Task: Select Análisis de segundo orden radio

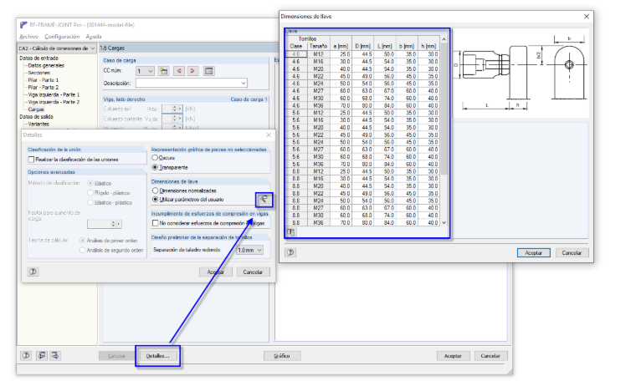Action: (83, 250)
